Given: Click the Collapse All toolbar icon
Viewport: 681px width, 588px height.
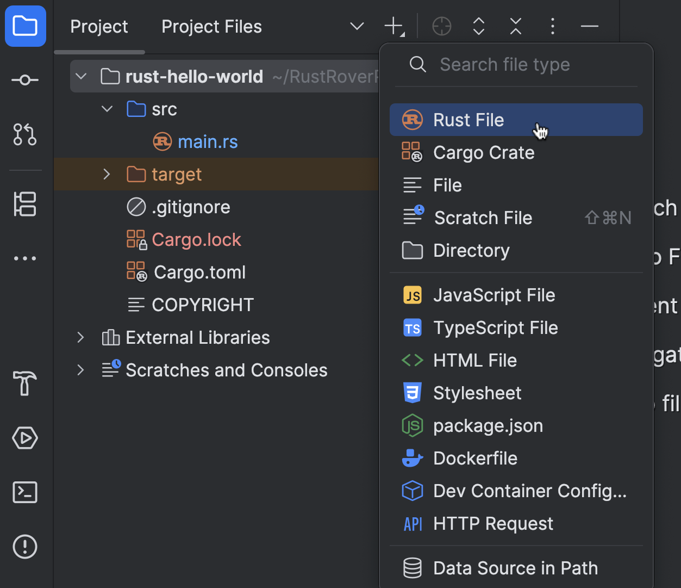Looking at the screenshot, I should pyautogui.click(x=515, y=26).
